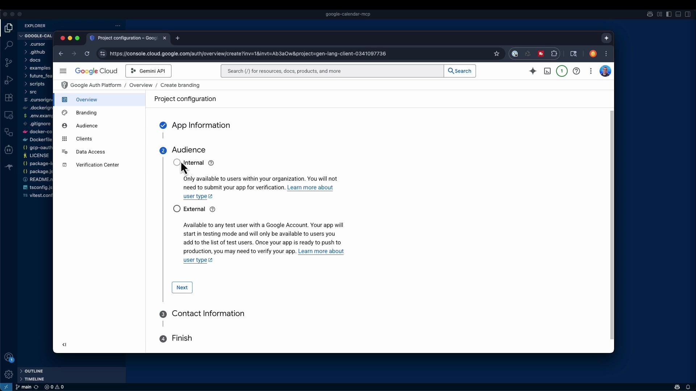Open the Verification Center nav item
The image size is (696, 391).
(99, 165)
